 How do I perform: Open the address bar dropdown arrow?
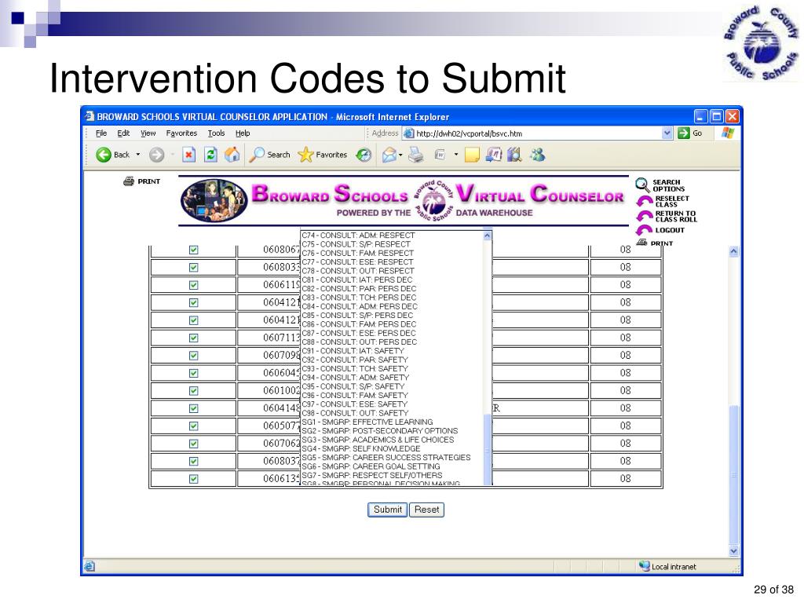click(x=667, y=133)
